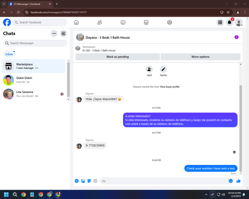Open emoji picker in message box
This screenshot has width=249, height=199.
(231, 181)
